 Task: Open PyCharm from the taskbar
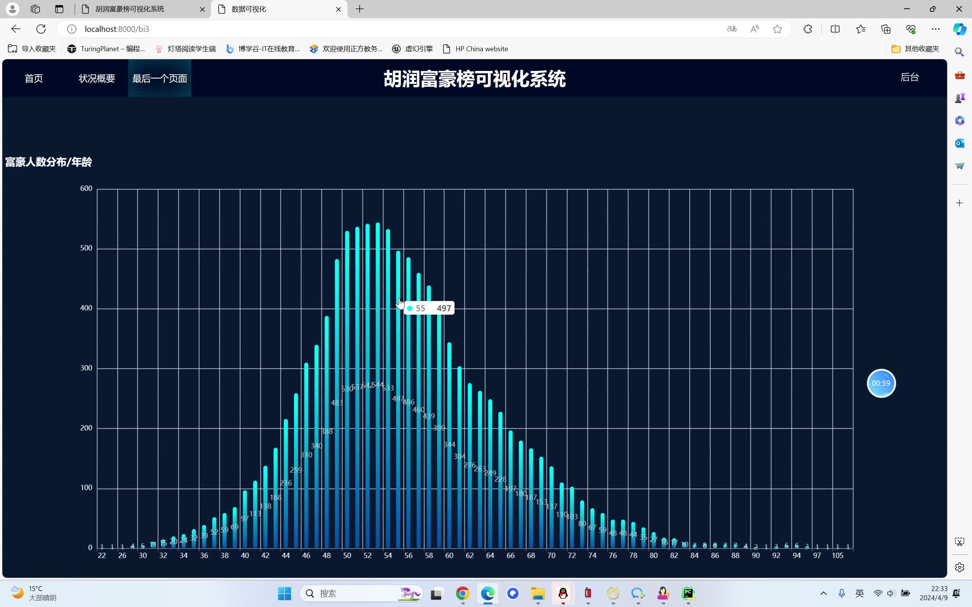click(x=688, y=593)
